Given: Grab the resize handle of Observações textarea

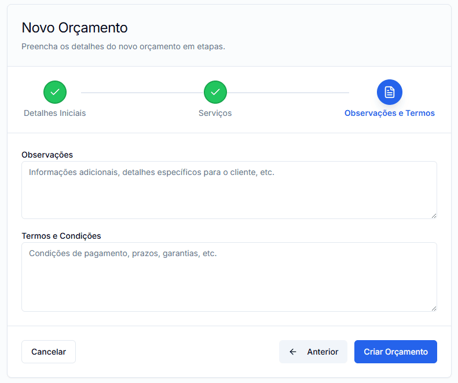Looking at the screenshot, I should pos(434,215).
